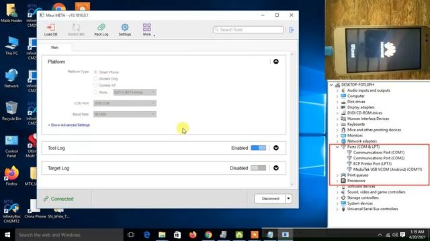The height and width of the screenshot is (241, 430).
Task: Toggle the Tool Log Enabled switch
Action: [x=258, y=148]
